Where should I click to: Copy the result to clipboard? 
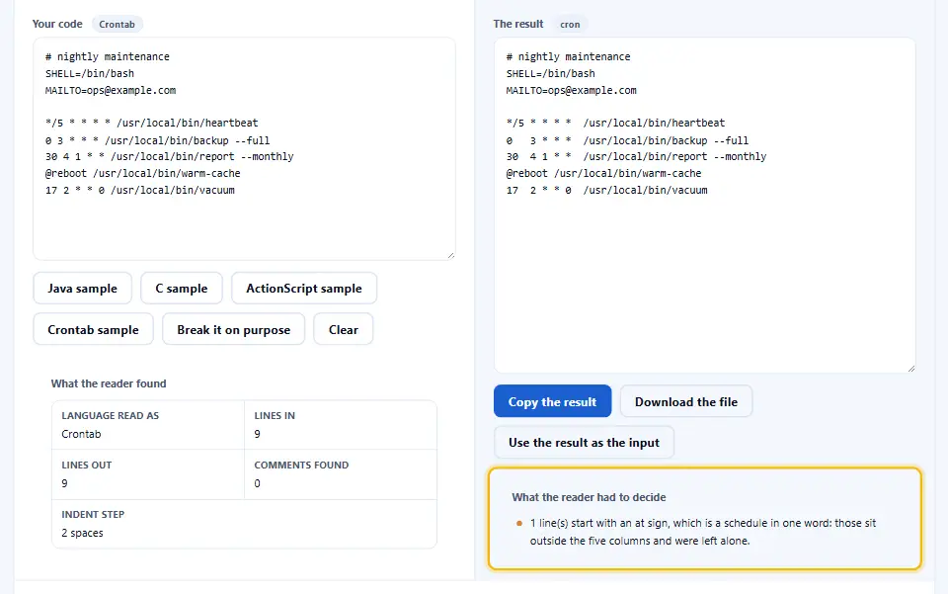coord(553,401)
